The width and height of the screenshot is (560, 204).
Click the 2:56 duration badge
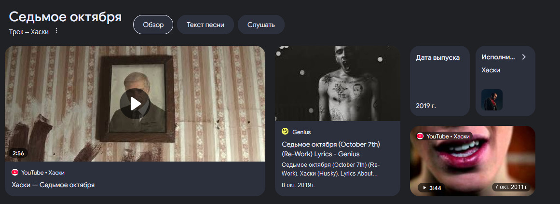tap(18, 153)
